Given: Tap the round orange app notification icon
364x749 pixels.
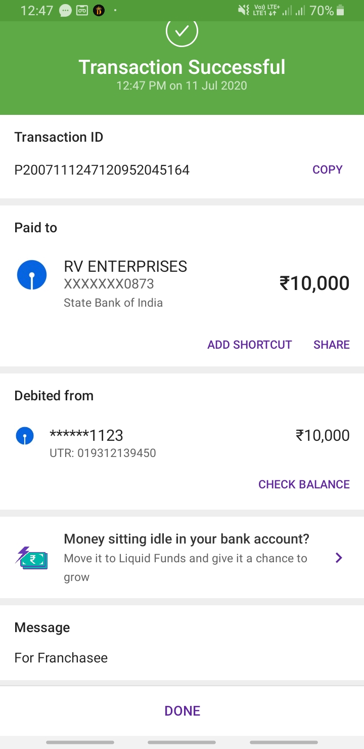Looking at the screenshot, I should click(99, 11).
